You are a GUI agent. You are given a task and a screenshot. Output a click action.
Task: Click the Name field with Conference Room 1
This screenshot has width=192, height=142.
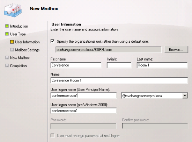click(119, 80)
